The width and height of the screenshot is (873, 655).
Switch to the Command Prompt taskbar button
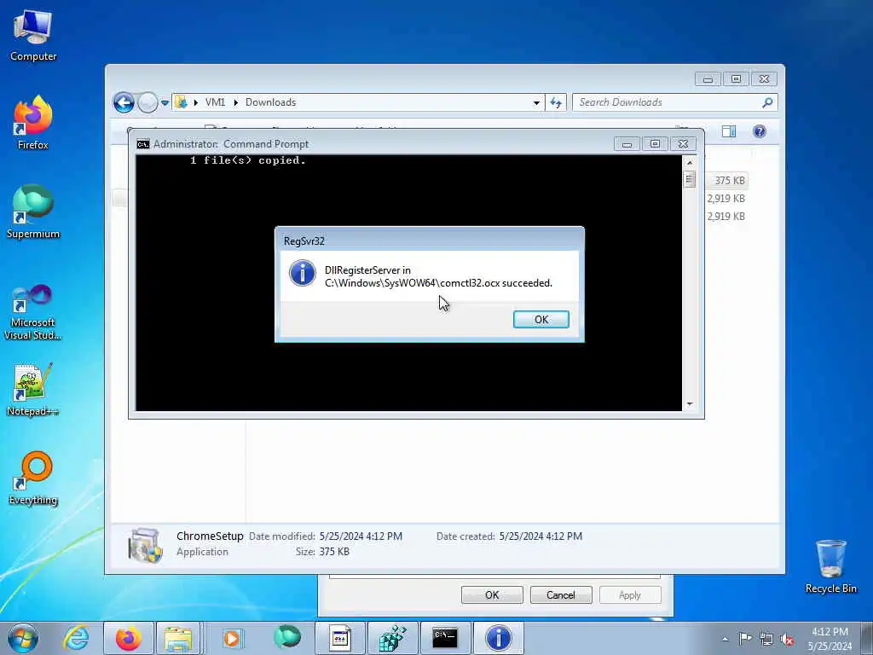tap(445, 638)
